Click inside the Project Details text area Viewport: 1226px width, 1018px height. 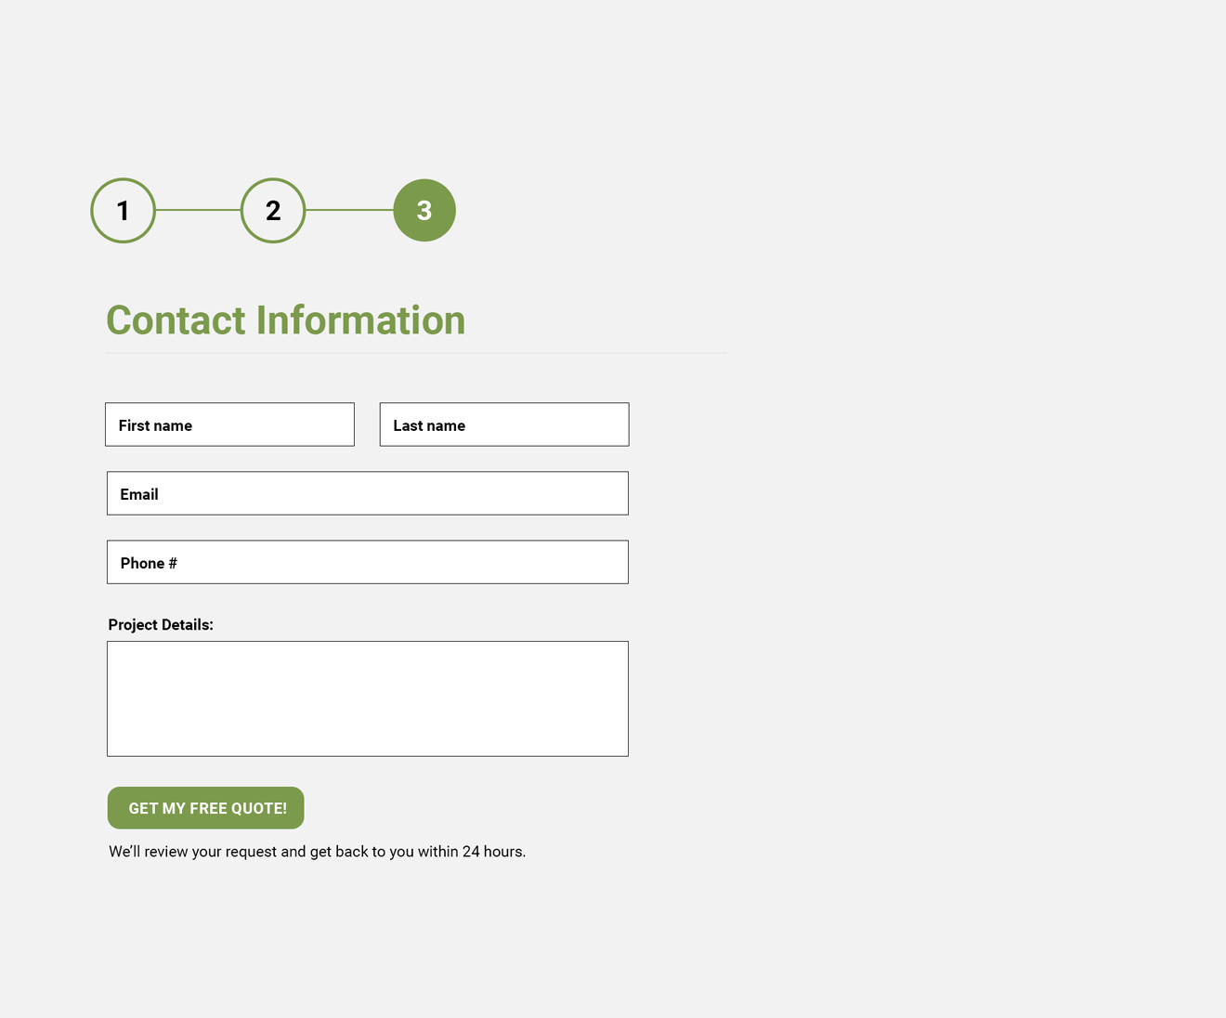(x=368, y=698)
